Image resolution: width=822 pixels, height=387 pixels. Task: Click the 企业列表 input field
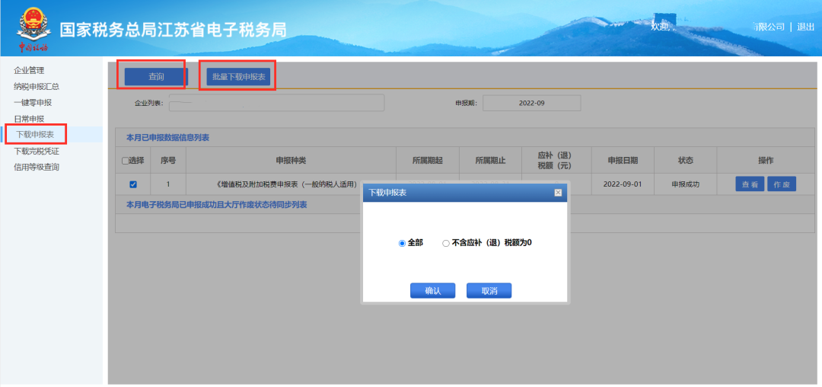[276, 104]
